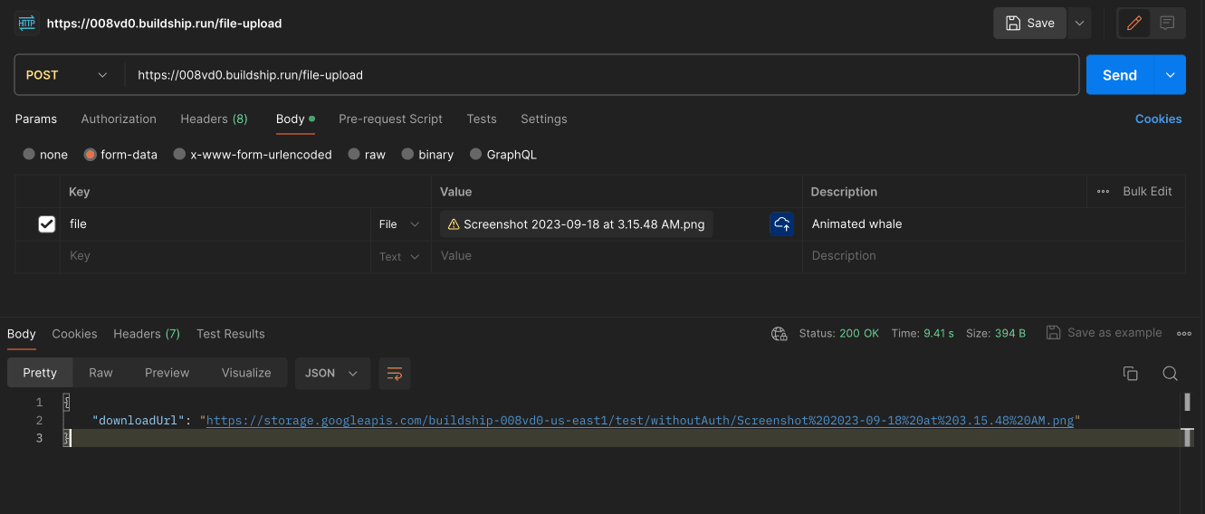1205x514 pixels.
Task: Open response three-dot more options
Action: click(1183, 334)
